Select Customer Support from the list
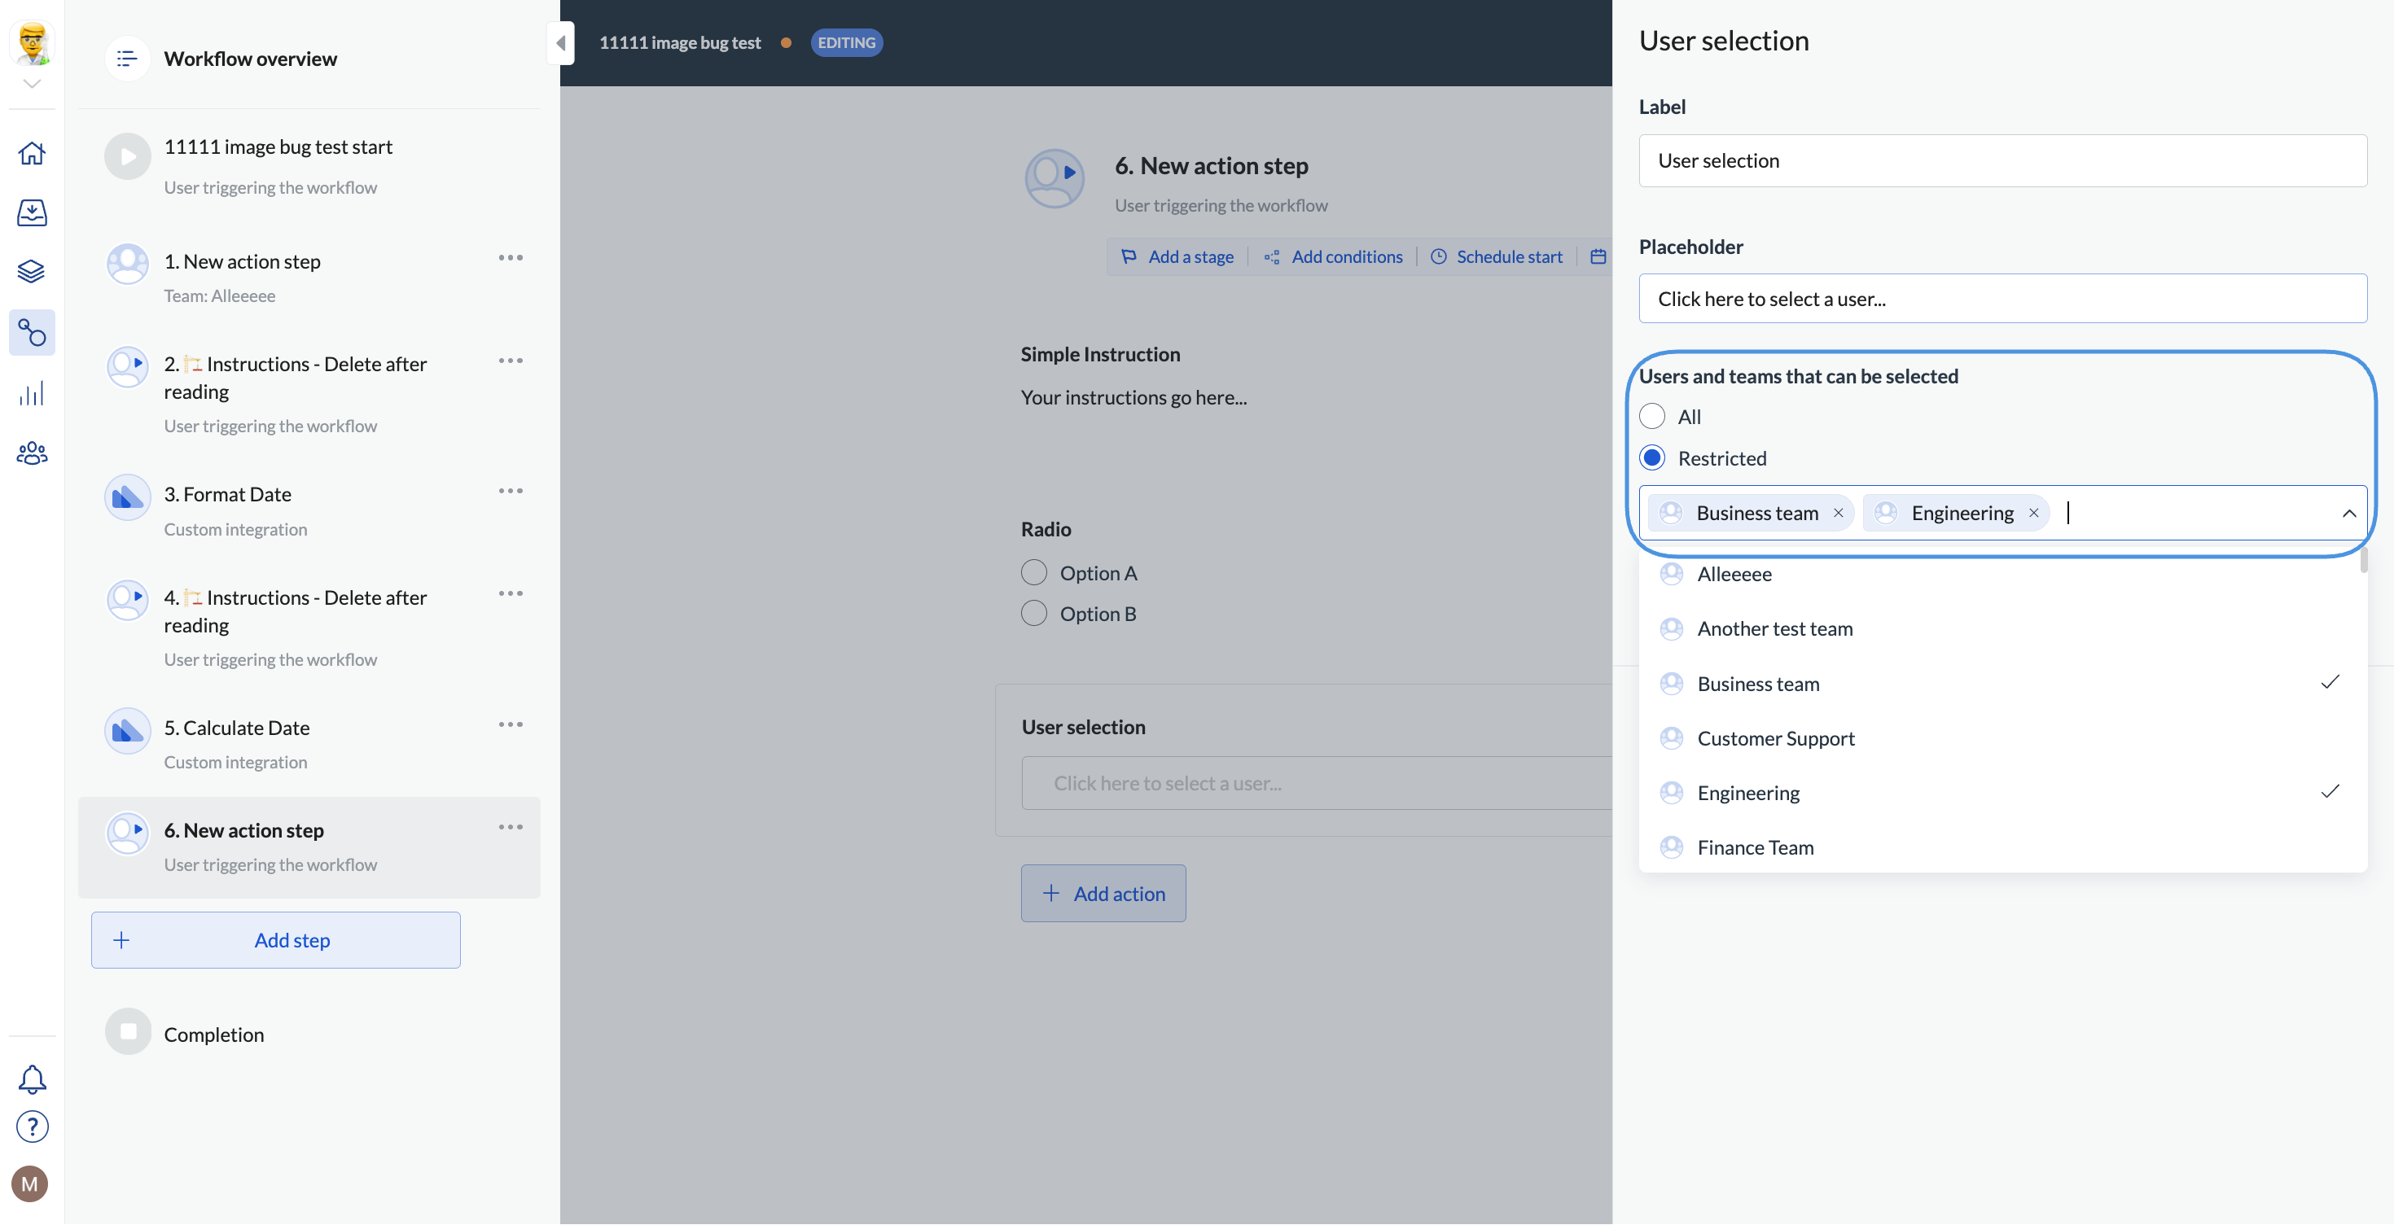 [x=1775, y=738]
